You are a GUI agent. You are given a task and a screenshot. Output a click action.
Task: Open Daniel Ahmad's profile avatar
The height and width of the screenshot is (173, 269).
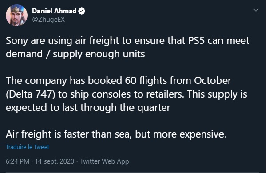(16, 15)
